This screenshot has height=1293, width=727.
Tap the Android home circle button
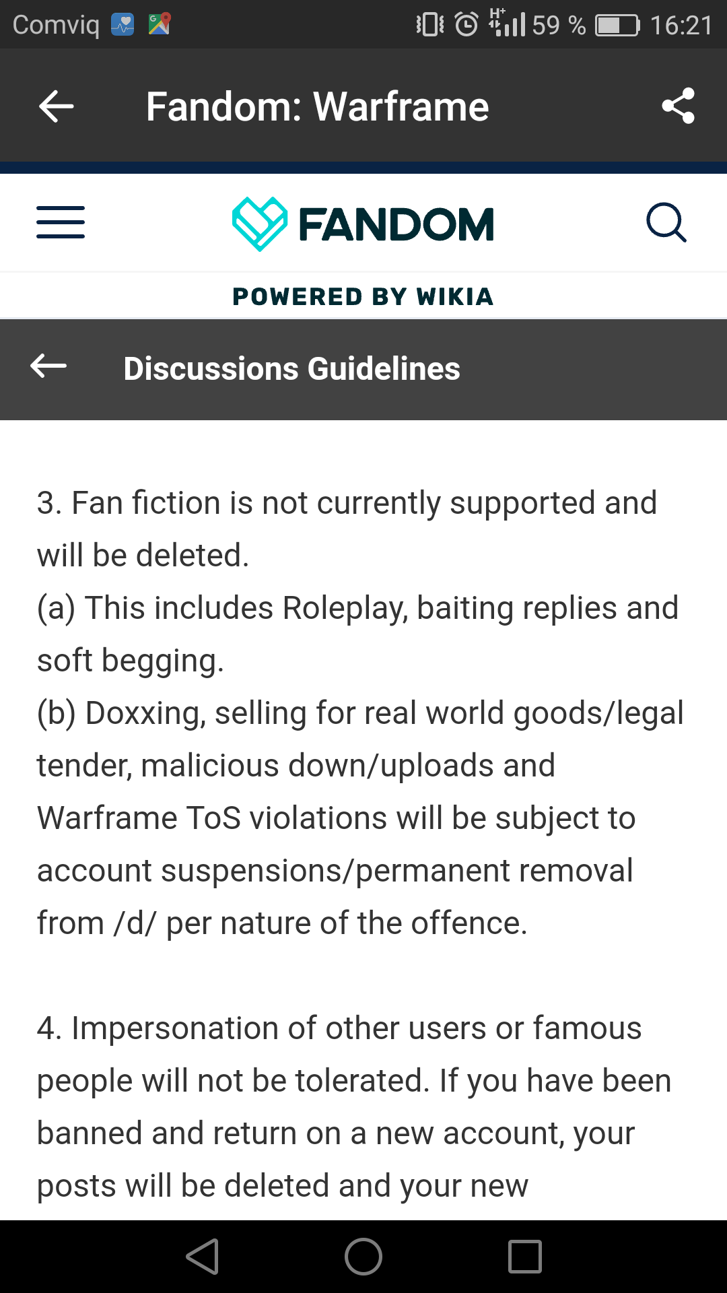point(363,1257)
